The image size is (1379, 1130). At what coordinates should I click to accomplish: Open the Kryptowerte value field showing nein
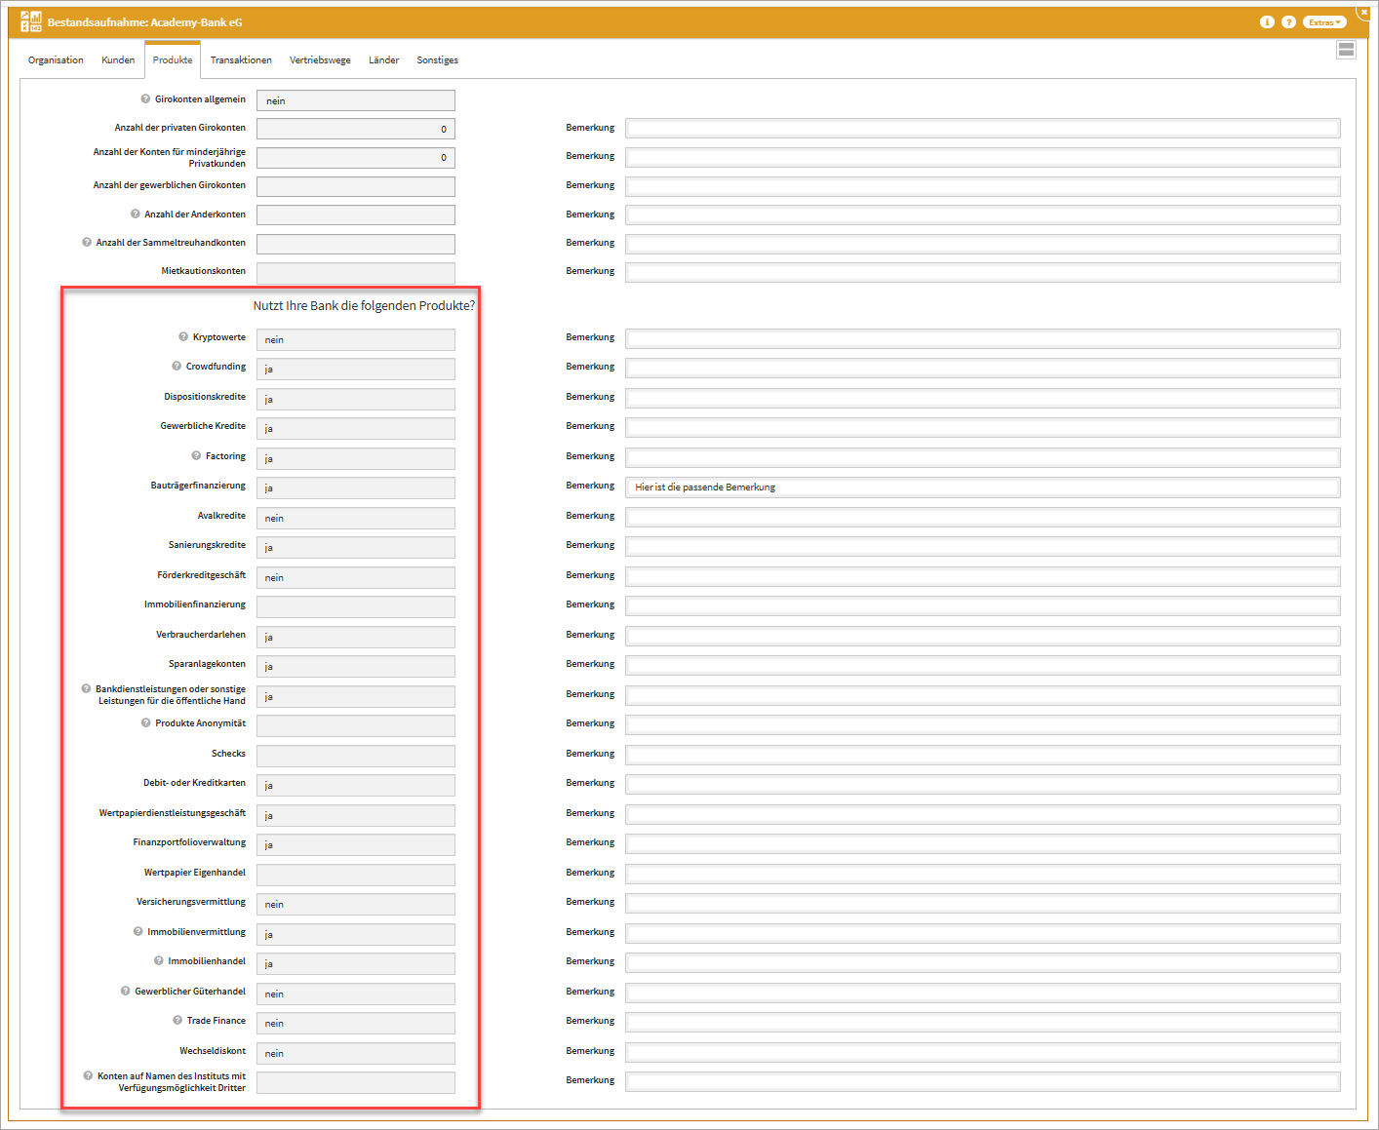(x=355, y=340)
